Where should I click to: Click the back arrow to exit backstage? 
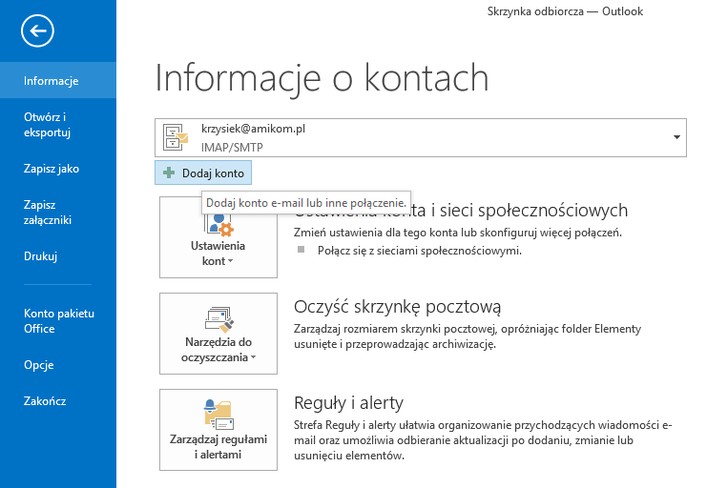37,32
